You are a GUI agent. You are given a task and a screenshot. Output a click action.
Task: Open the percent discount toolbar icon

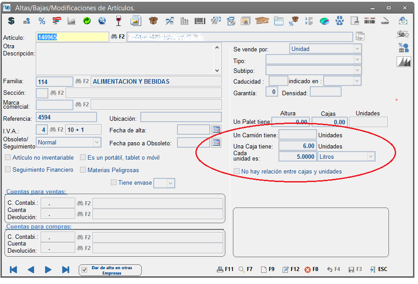click(x=42, y=21)
